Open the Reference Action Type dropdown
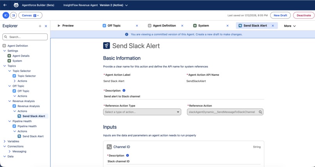Screen dimensions: 315x167 [142, 112]
